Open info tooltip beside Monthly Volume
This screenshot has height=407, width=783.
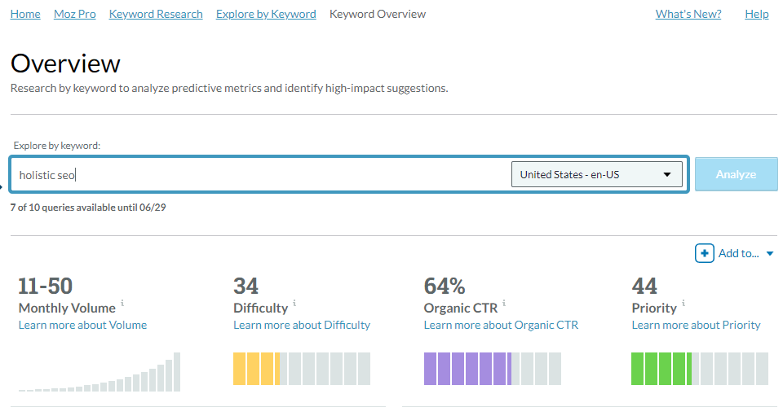[x=122, y=302]
